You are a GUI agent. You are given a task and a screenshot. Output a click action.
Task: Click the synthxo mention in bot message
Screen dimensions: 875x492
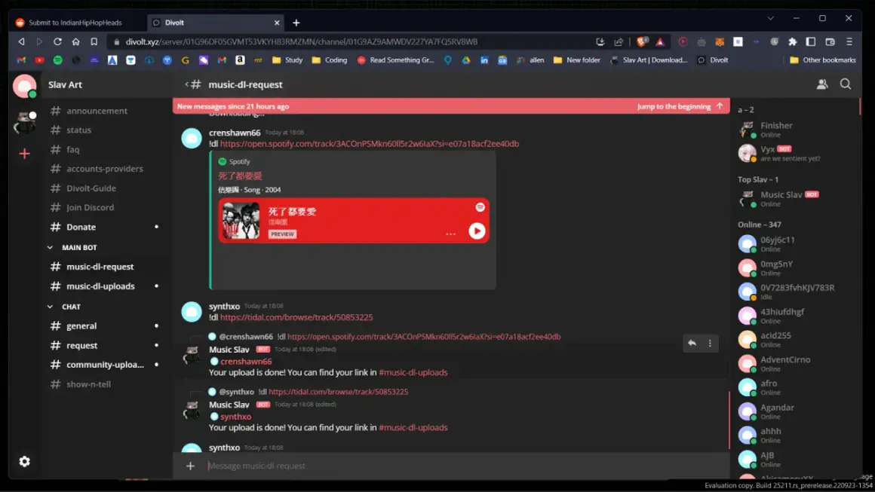[231, 417]
